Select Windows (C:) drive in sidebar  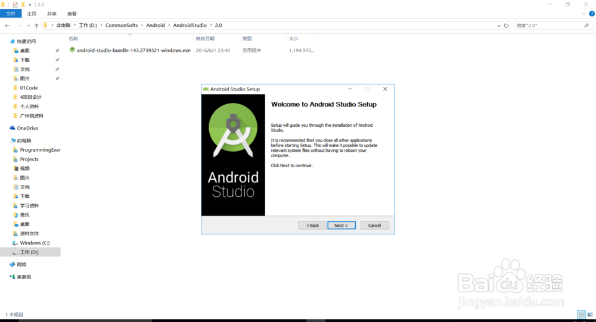click(35, 243)
